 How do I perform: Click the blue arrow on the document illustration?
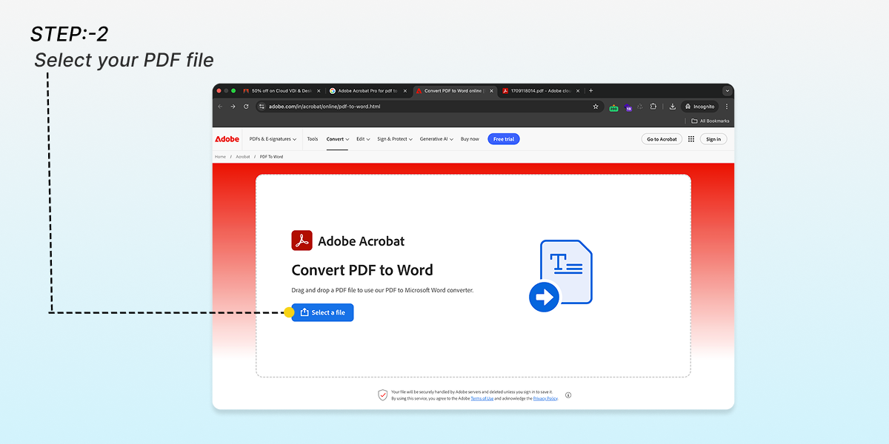pyautogui.click(x=543, y=297)
